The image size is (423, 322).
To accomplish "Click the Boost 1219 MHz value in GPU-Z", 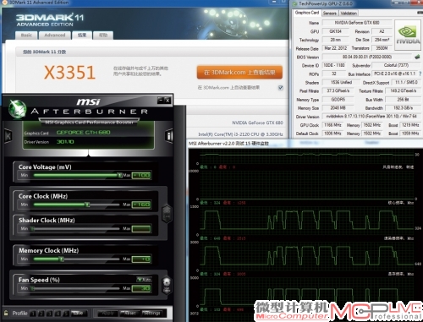I will pyautogui.click(x=410, y=125).
